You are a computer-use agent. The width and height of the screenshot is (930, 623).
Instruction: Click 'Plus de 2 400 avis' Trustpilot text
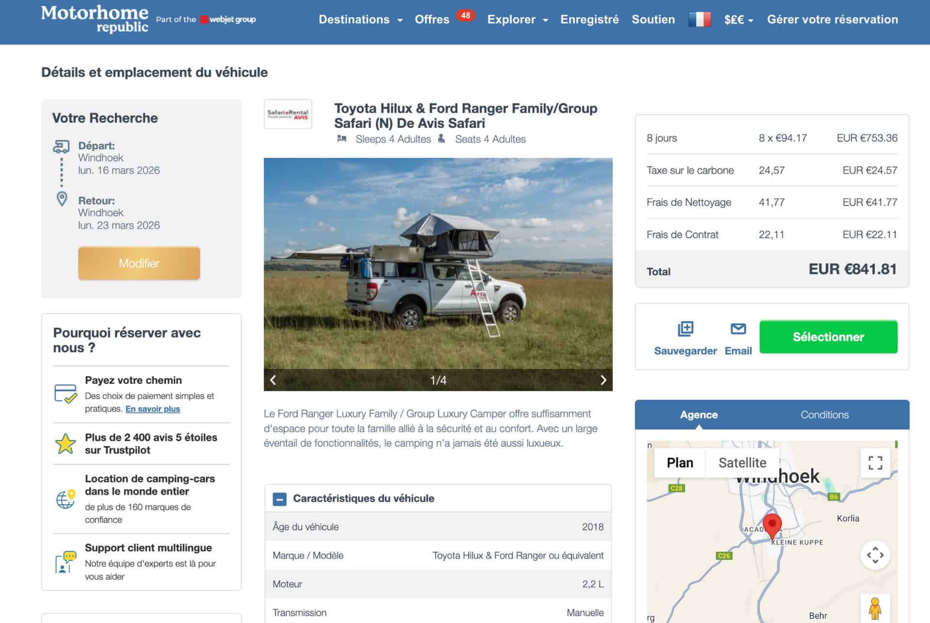tap(151, 444)
